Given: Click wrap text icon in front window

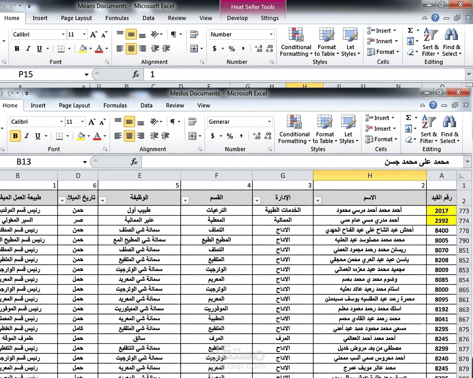Looking at the screenshot, I should pyautogui.click(x=193, y=122).
